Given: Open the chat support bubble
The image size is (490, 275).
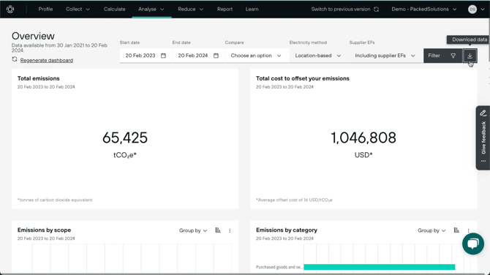Looking at the screenshot, I should [473, 244].
